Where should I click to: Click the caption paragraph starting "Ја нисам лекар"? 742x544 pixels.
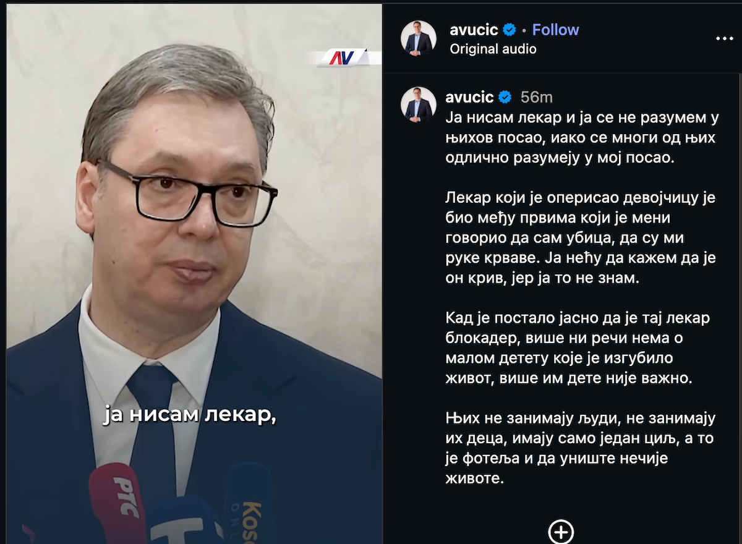580,137
